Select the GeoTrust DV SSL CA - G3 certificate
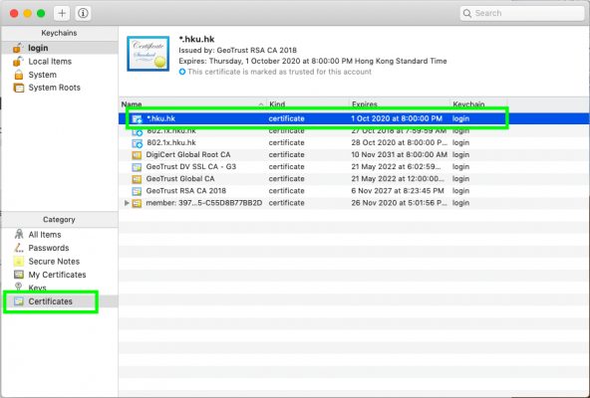The height and width of the screenshot is (398, 590). [x=354, y=166]
